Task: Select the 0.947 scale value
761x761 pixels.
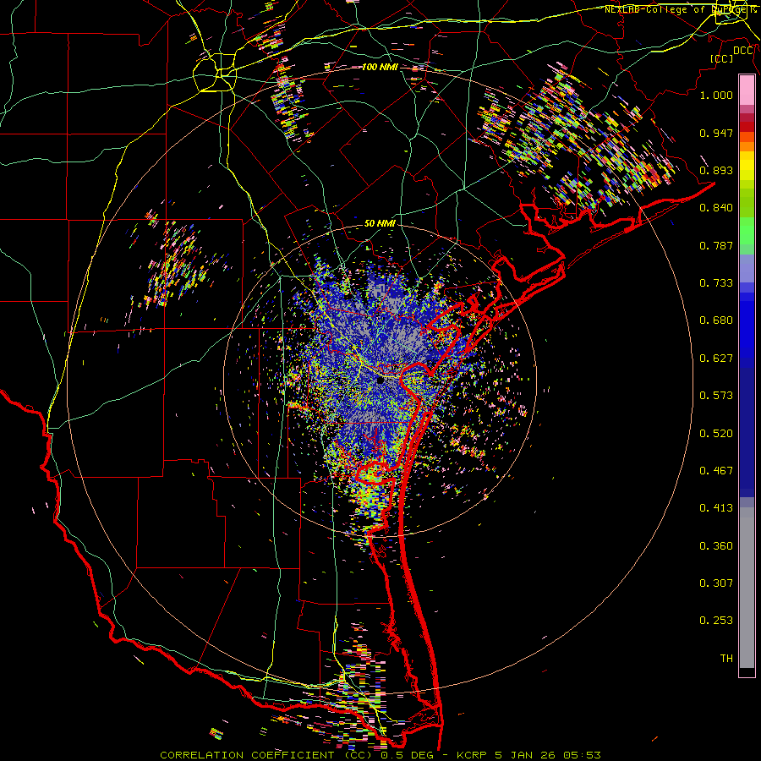Action: 716,133
